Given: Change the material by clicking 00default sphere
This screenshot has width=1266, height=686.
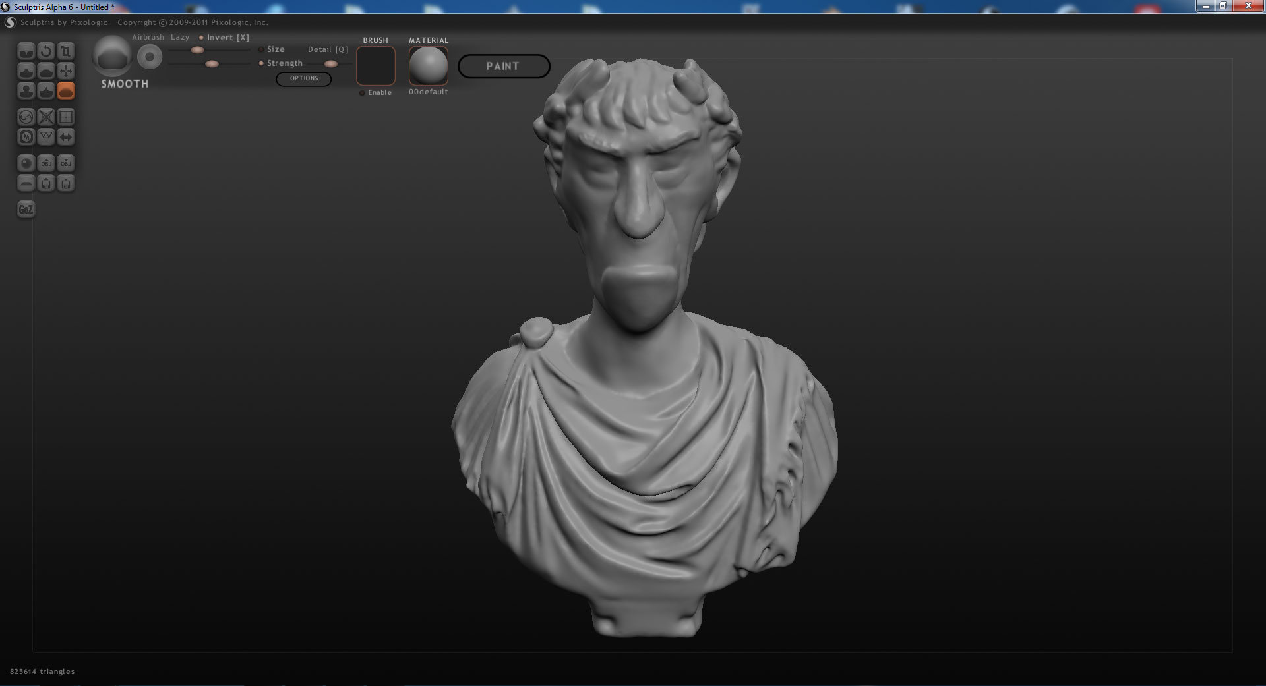Looking at the screenshot, I should click(428, 66).
